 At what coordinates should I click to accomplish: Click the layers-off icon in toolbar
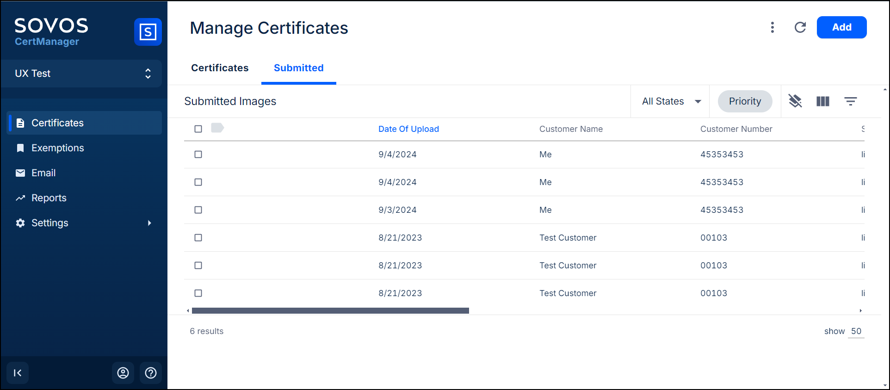click(x=795, y=101)
